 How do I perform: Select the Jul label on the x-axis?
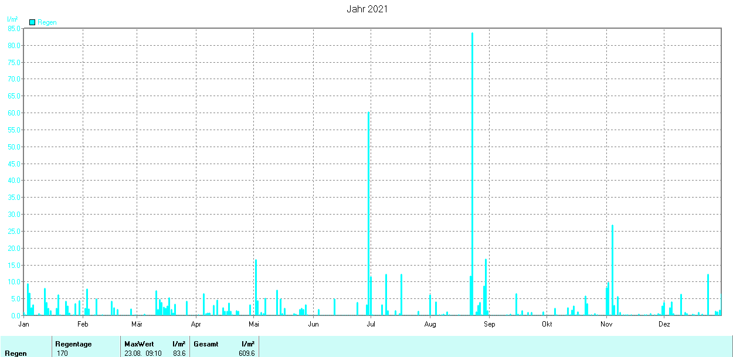click(x=371, y=324)
